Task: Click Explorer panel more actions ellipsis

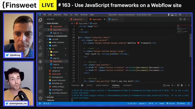Action: pyautogui.click(x=65, y=19)
